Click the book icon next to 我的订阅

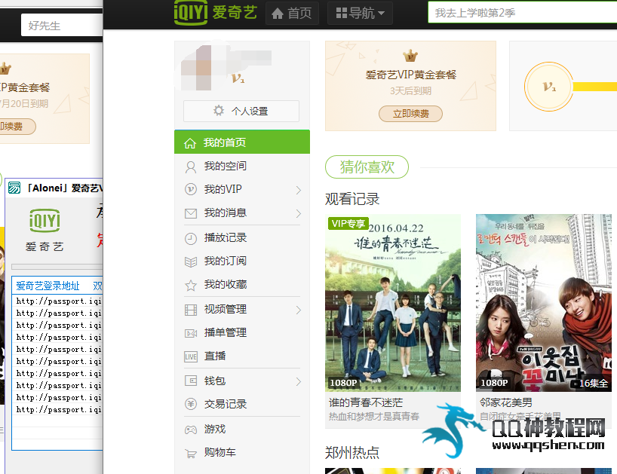click(x=191, y=261)
